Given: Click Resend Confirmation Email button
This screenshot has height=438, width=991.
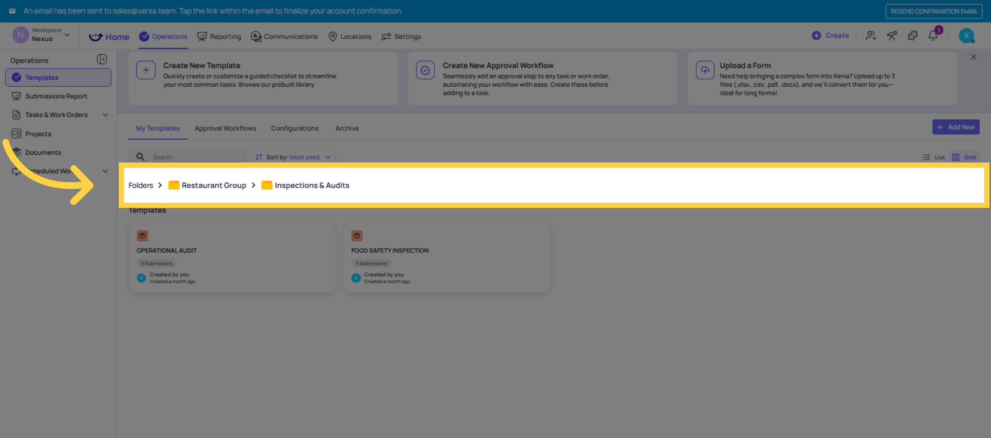Looking at the screenshot, I should pyautogui.click(x=934, y=11).
